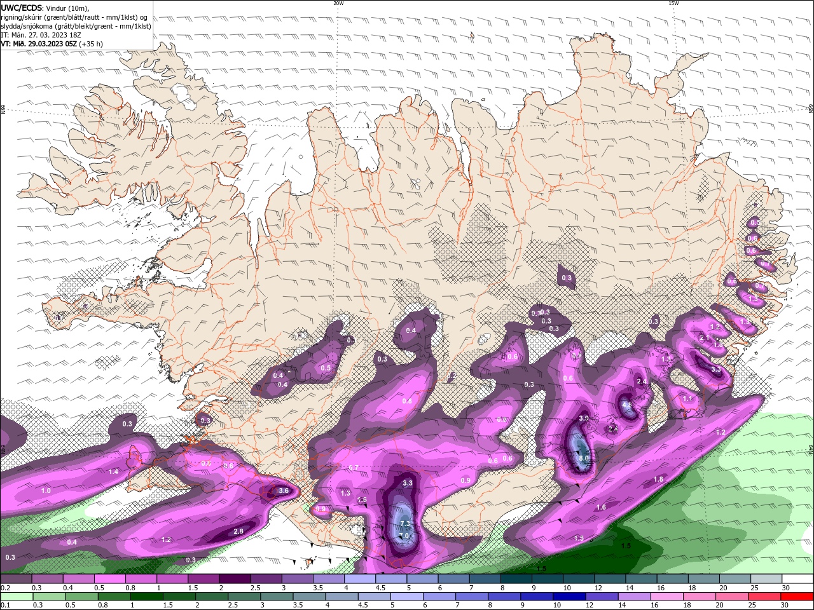The height and width of the screenshot is (610, 814).
Task: Click the header line 'slydda/snjókoma (grátt/bleikt/grænt - mm/1klst)'
Action: [x=76, y=26]
